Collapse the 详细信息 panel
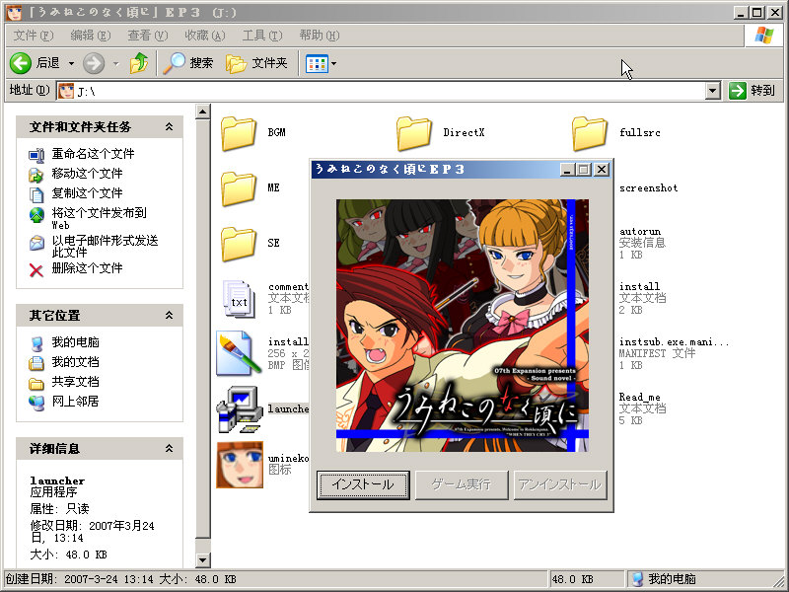The width and height of the screenshot is (789, 592). click(x=169, y=448)
